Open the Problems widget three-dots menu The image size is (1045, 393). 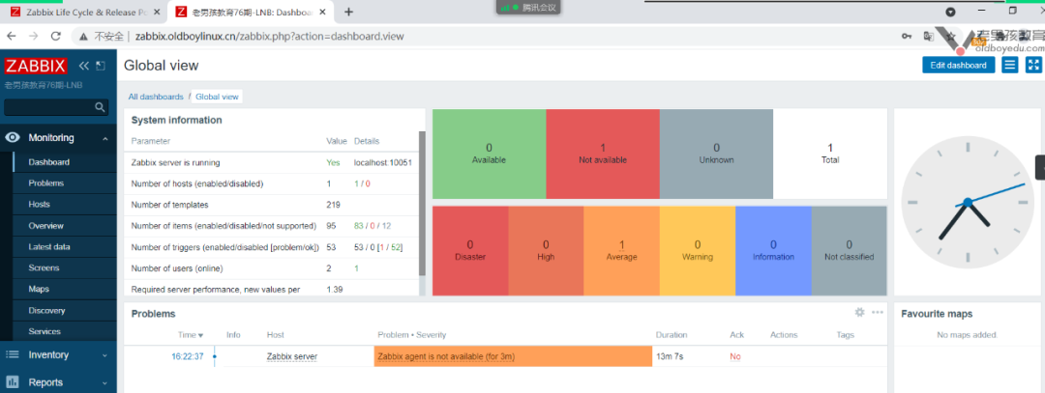[x=877, y=313]
